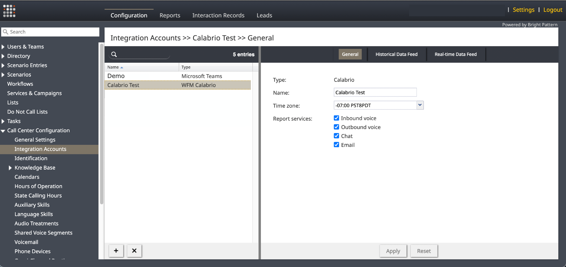The height and width of the screenshot is (267, 566).
Task: Click the magnifier in the sidebar search
Action: point(5,32)
